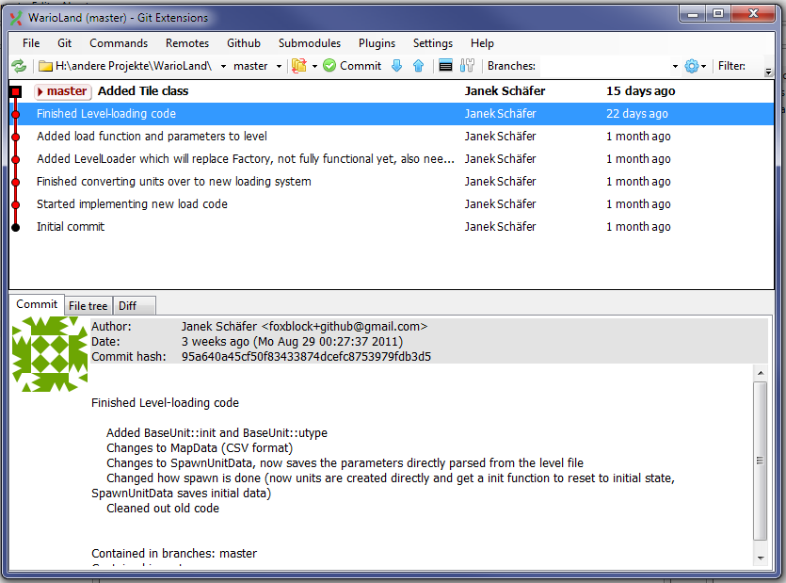Click the Commit checkmark button
This screenshot has width=786, height=583.
pyautogui.click(x=352, y=66)
